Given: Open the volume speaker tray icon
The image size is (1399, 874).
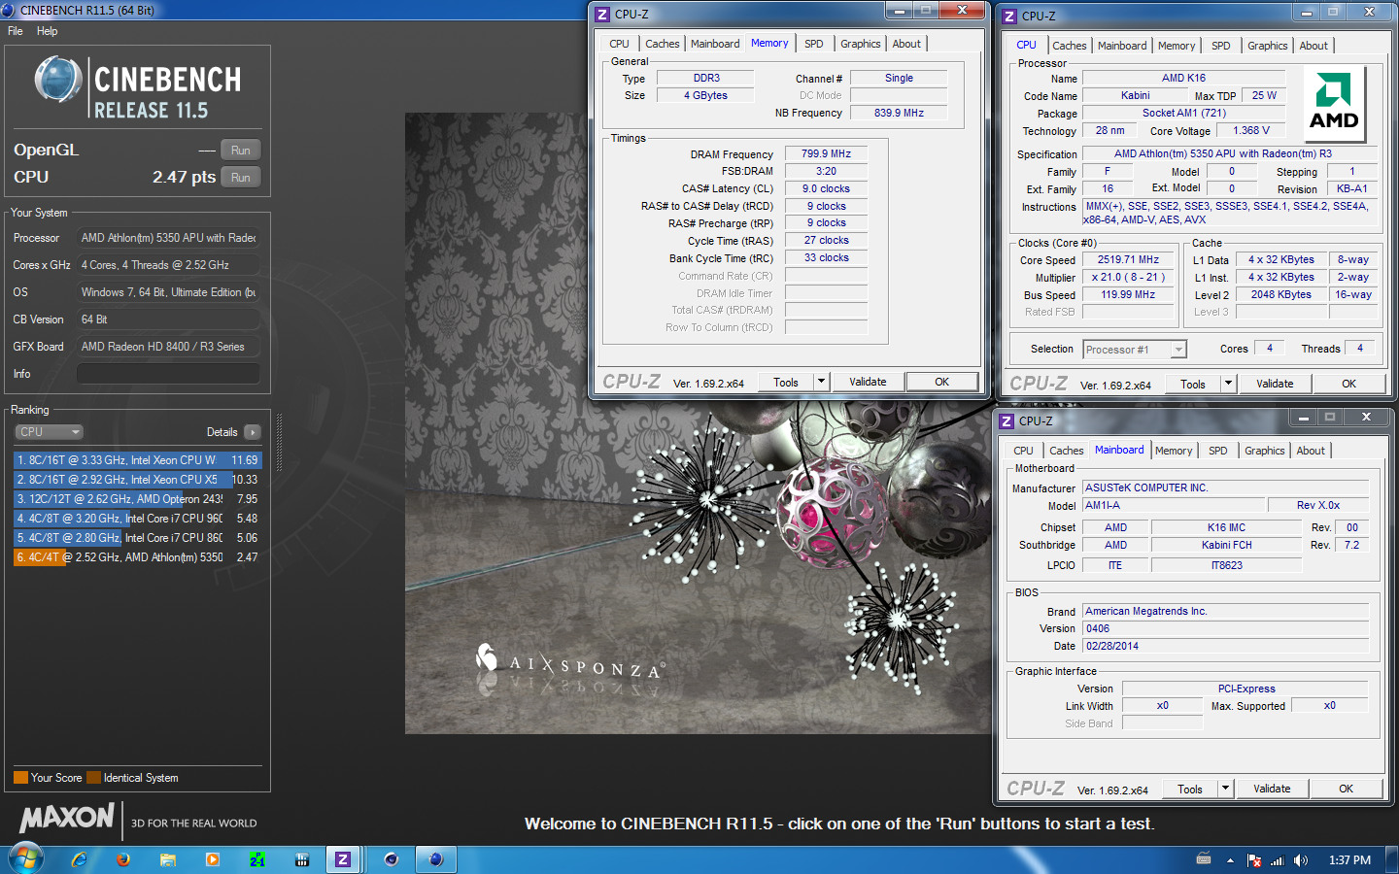Looking at the screenshot, I should pos(1301,860).
